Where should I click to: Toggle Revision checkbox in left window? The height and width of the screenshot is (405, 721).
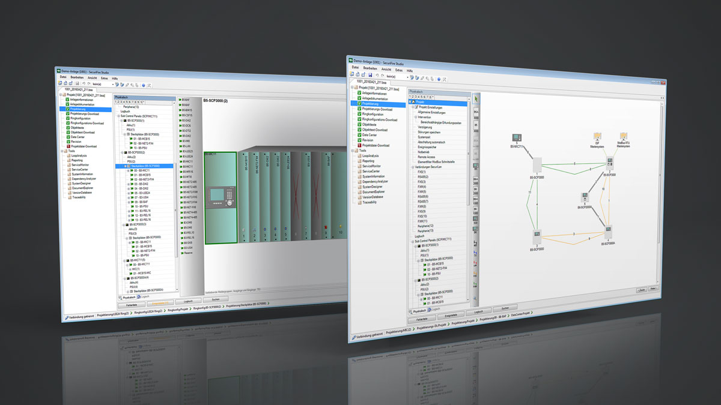(x=67, y=142)
